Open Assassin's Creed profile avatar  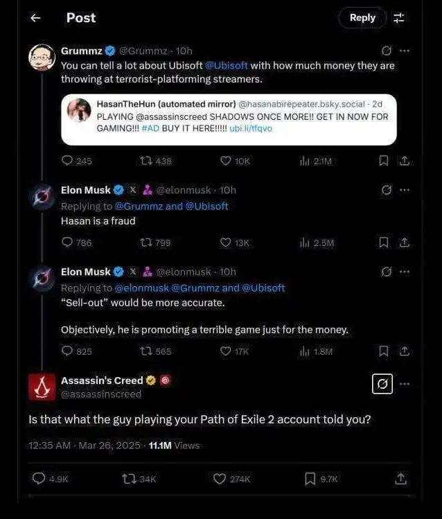tap(42, 387)
